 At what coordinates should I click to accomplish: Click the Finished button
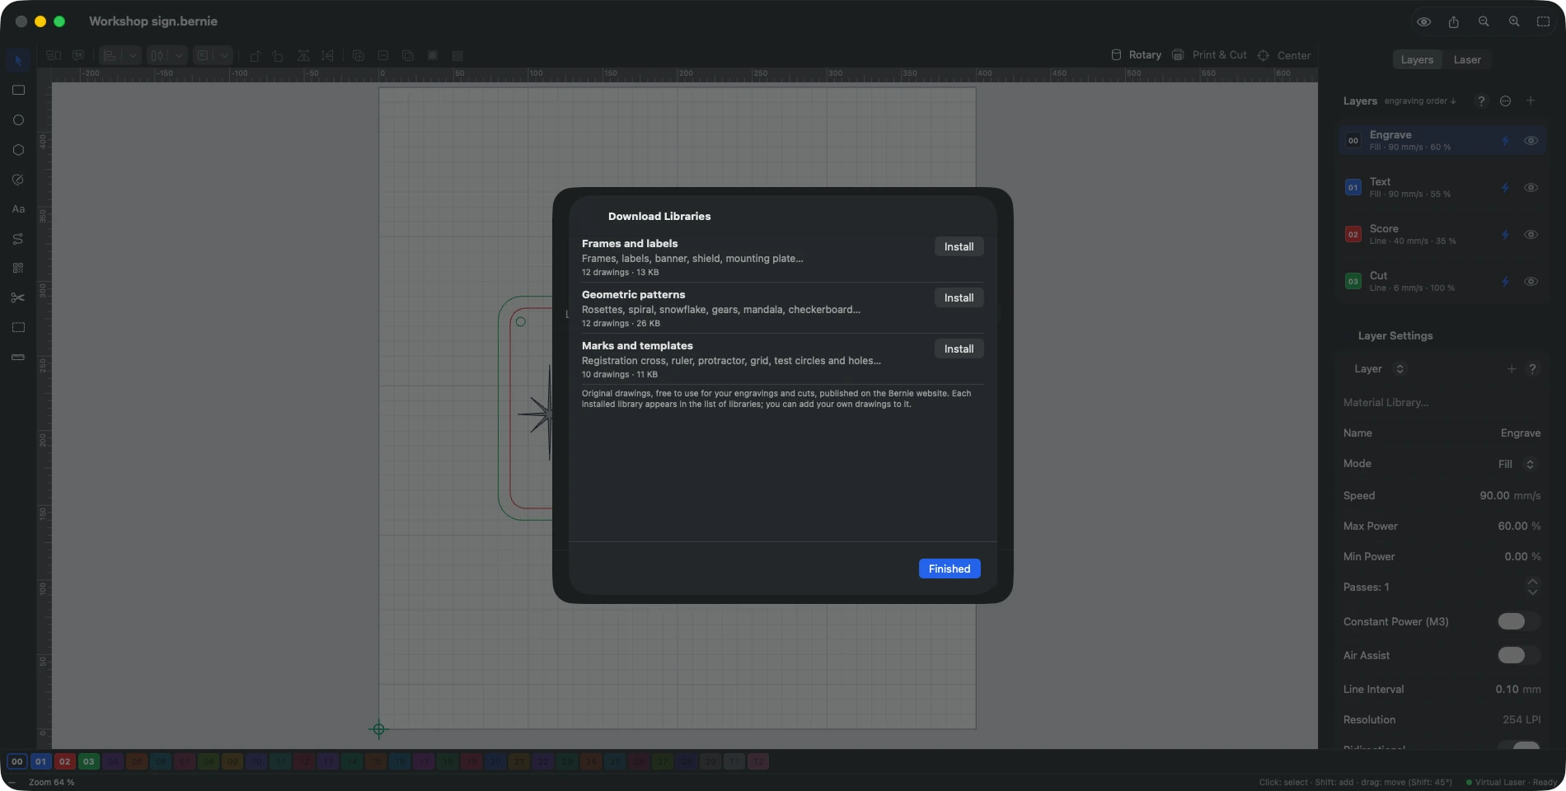pos(949,569)
